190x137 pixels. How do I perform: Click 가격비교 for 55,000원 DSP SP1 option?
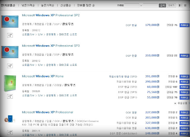click(x=184, y=98)
